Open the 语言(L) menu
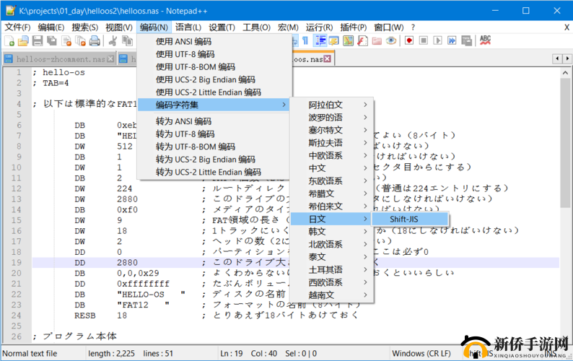This screenshot has height=361, width=573. pyautogui.click(x=188, y=27)
